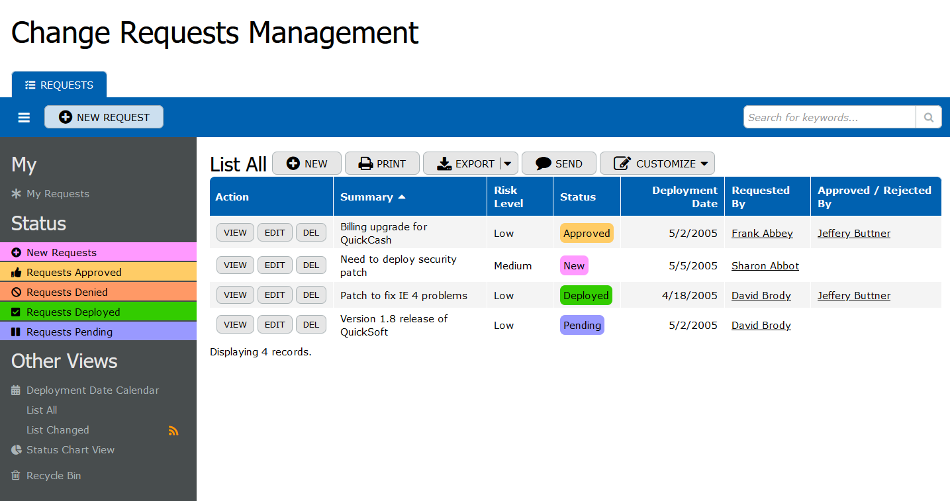950x501 pixels.
Task: Sort by the Summary column header
Action: tap(367, 197)
